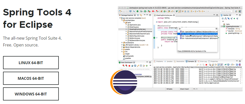245x104 pixels.
Task: Select GreetingController.java in Package Explorer tree
Action: pyautogui.click(x=135, y=29)
